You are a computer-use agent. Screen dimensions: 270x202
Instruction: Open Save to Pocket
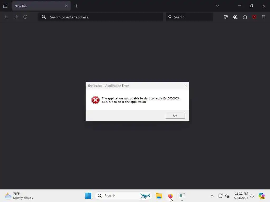click(x=226, y=17)
